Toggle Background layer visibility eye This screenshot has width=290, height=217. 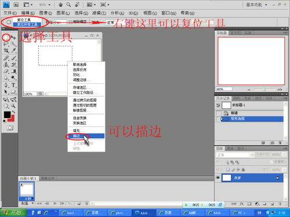click(x=218, y=178)
